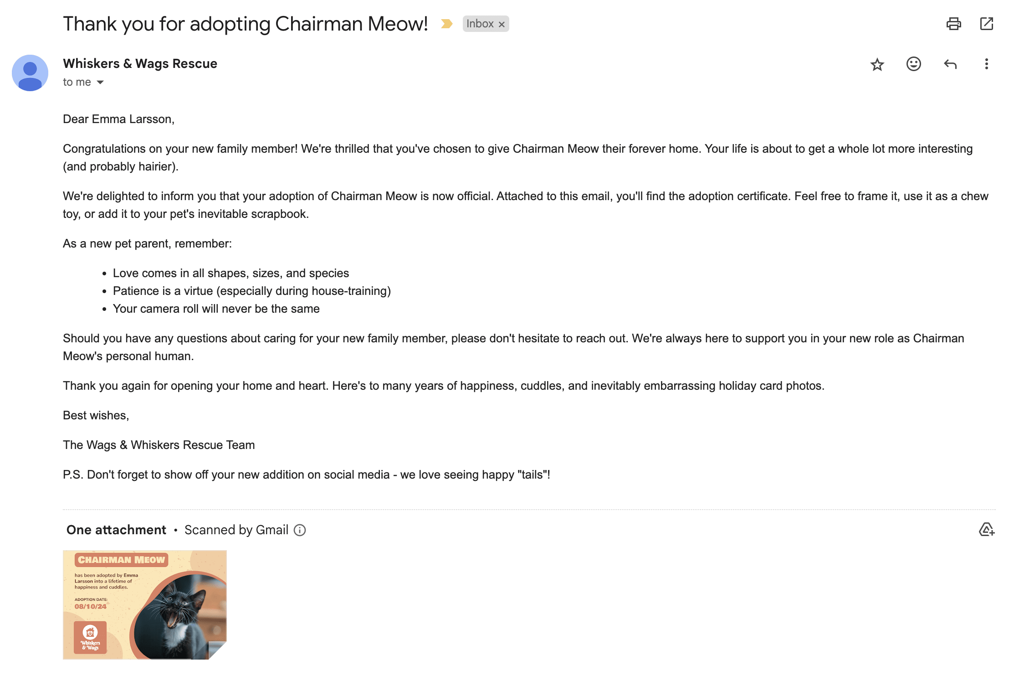Image resolution: width=1014 pixels, height=681 pixels.
Task: Click the P.S. line about social media
Action: (306, 475)
